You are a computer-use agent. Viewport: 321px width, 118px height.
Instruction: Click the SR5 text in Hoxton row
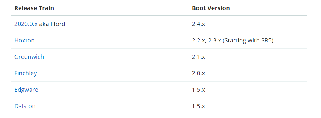point(266,40)
